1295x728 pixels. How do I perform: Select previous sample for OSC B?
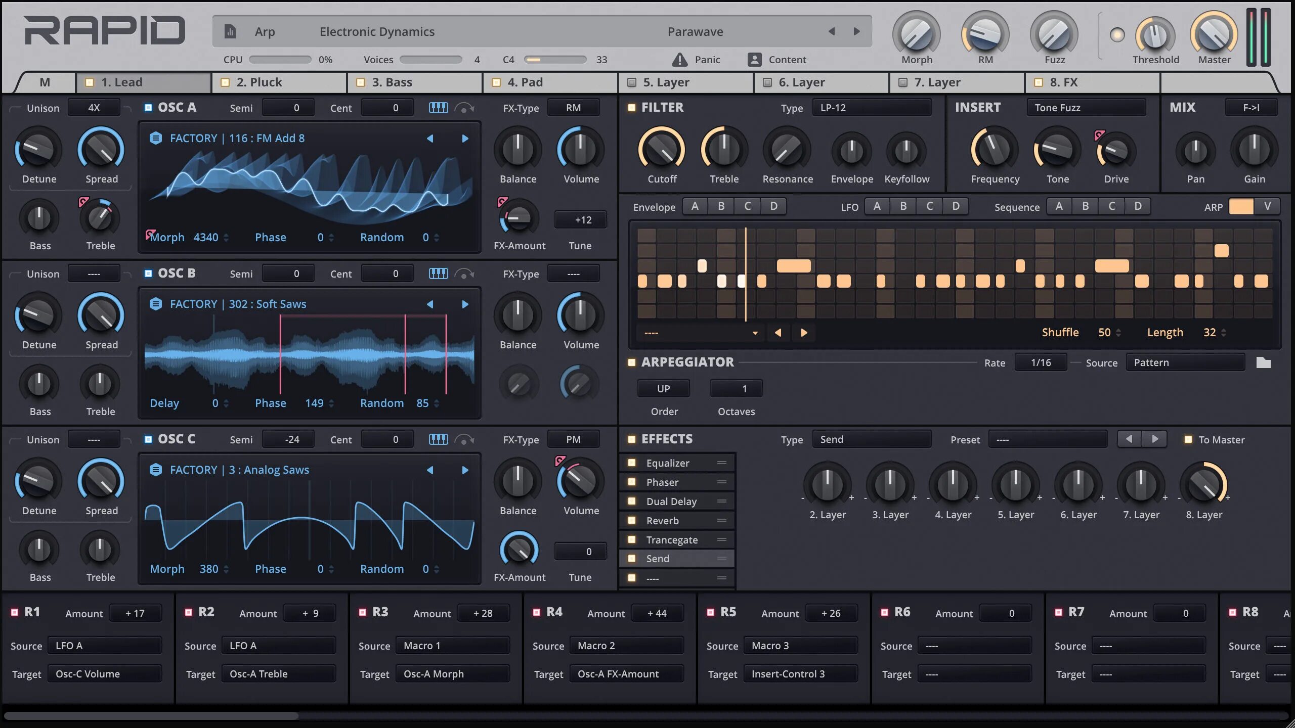[430, 304]
